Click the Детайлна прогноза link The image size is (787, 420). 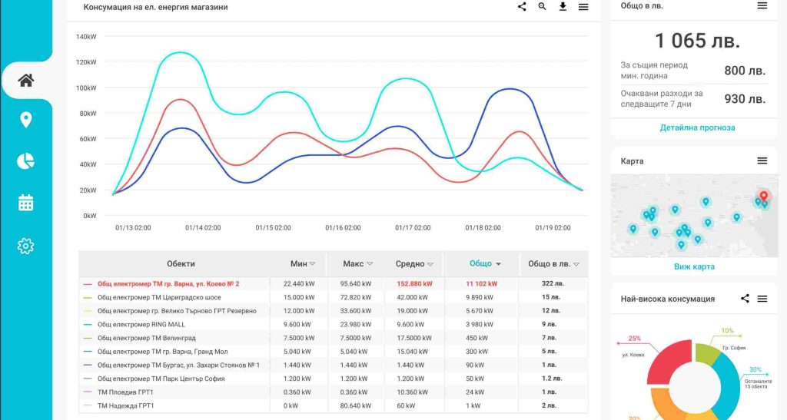click(x=697, y=127)
